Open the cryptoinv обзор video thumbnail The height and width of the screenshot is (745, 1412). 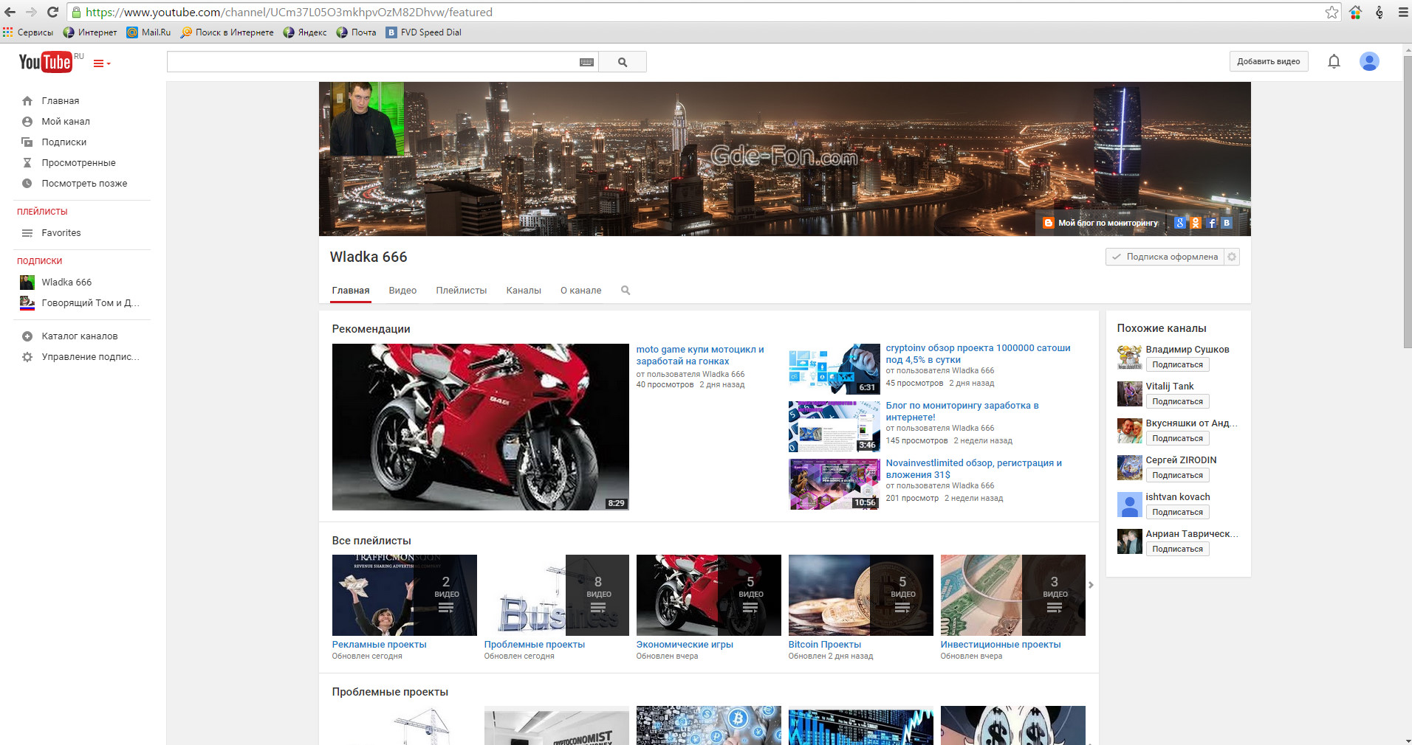pyautogui.click(x=834, y=369)
